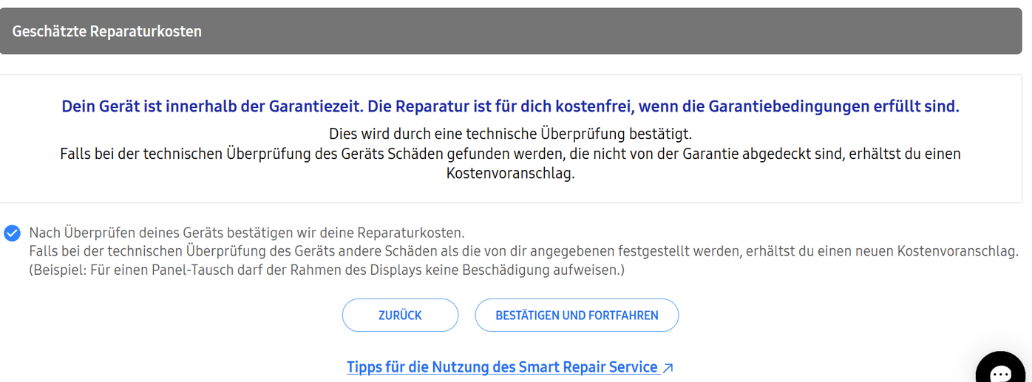Click the centered word Kostenvoranschlag in the info box

pos(510,174)
